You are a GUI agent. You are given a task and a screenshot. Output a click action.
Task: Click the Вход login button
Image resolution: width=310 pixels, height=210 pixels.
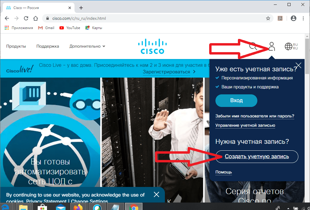coord(236,101)
